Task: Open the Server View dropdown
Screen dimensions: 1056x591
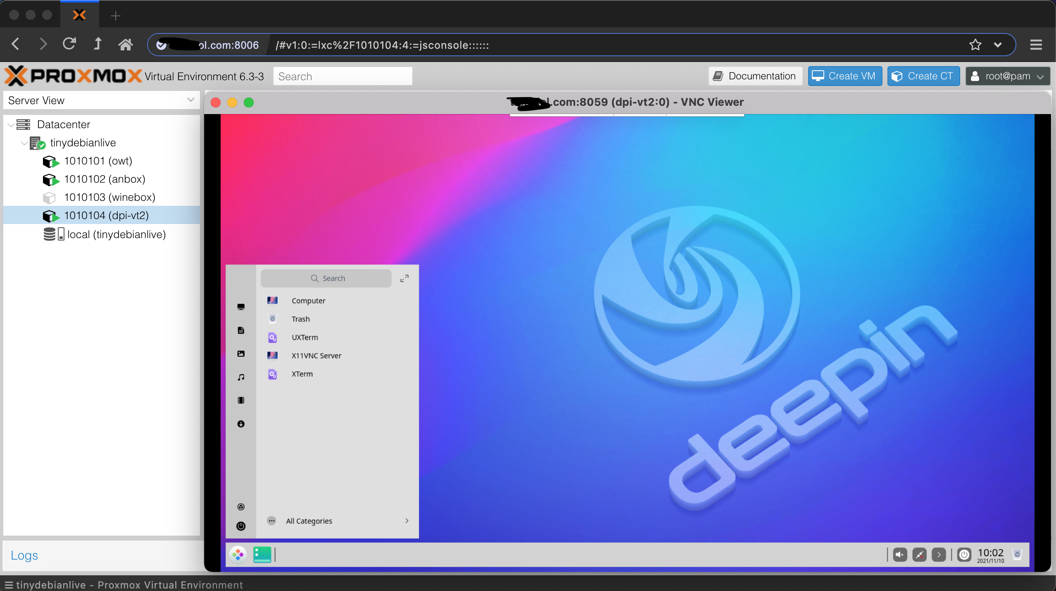Action: pyautogui.click(x=190, y=100)
